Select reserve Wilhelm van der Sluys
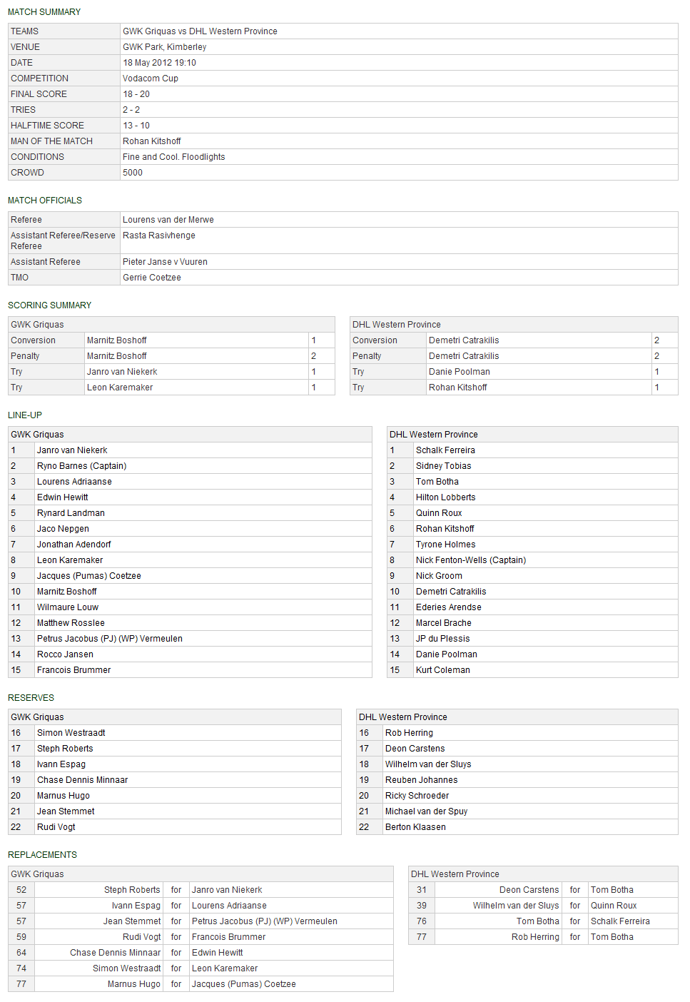690x1002 pixels. [x=427, y=764]
